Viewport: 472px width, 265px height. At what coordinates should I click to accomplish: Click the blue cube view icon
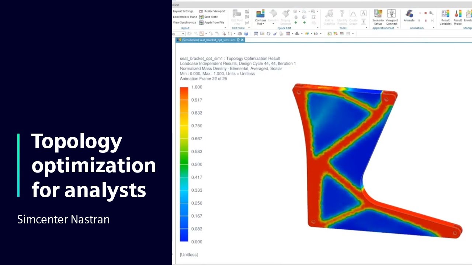tap(246, 33)
